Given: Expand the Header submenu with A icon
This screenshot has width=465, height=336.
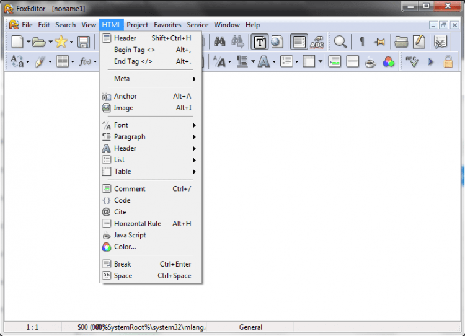Looking at the screenshot, I should click(x=151, y=148).
